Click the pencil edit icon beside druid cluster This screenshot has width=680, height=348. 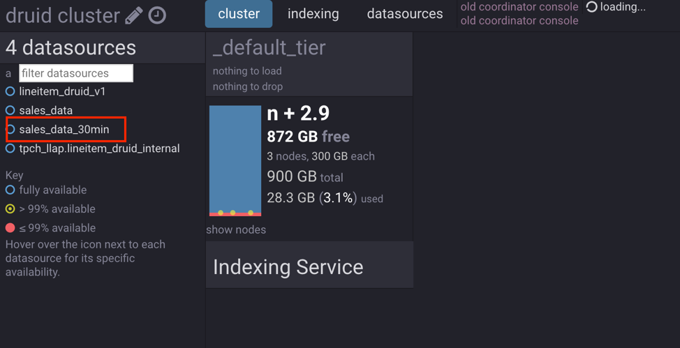[x=134, y=15]
